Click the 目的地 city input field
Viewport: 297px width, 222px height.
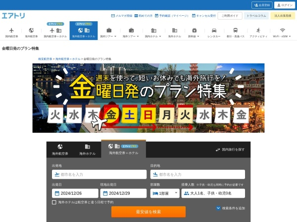coord(198,175)
